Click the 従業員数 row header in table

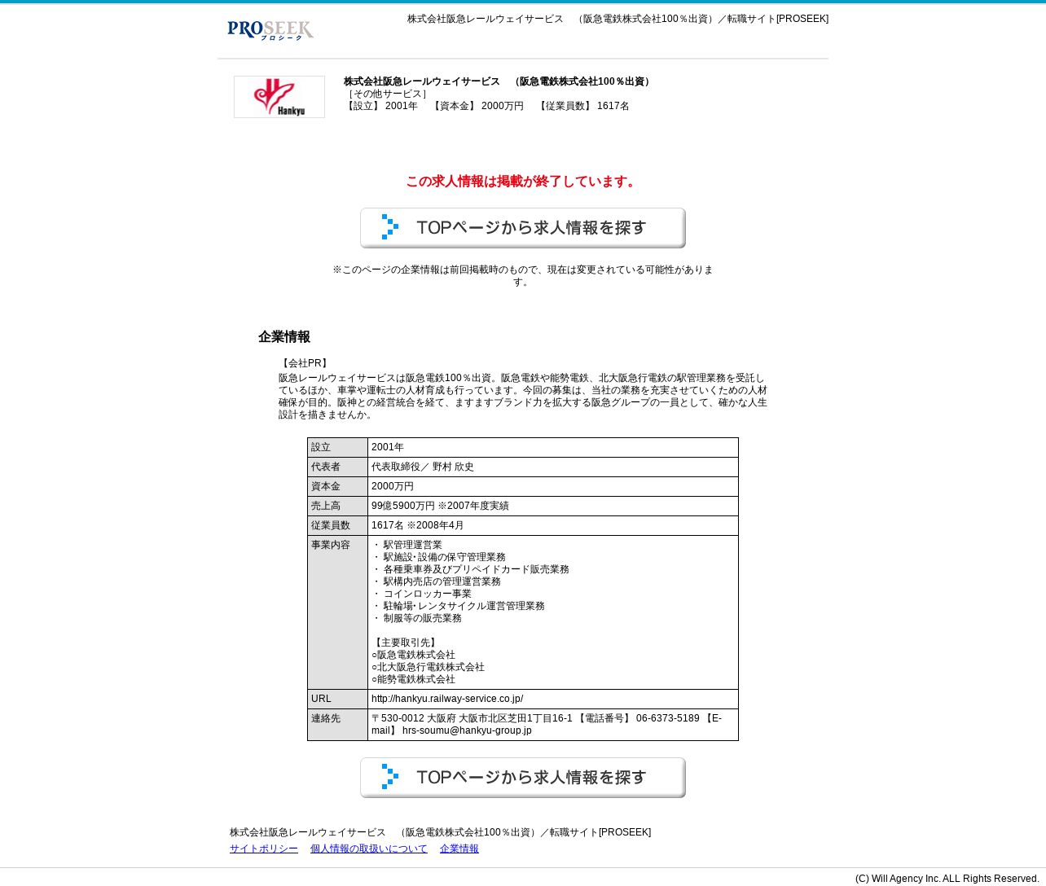click(x=338, y=526)
